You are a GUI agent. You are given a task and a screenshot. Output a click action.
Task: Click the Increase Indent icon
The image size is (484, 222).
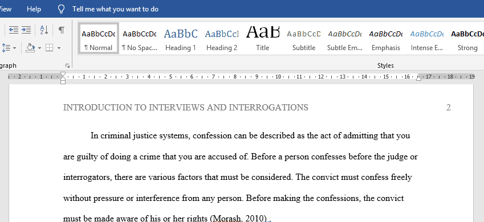[26, 30]
